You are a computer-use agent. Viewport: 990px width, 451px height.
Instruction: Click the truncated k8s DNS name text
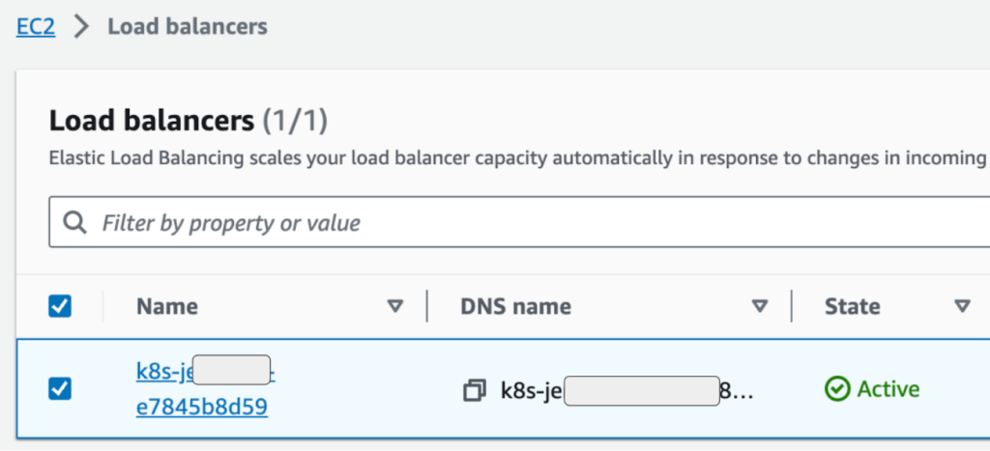pos(531,390)
